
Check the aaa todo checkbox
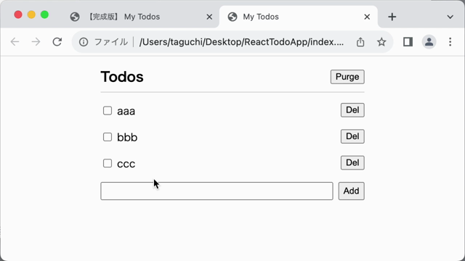[x=108, y=111]
